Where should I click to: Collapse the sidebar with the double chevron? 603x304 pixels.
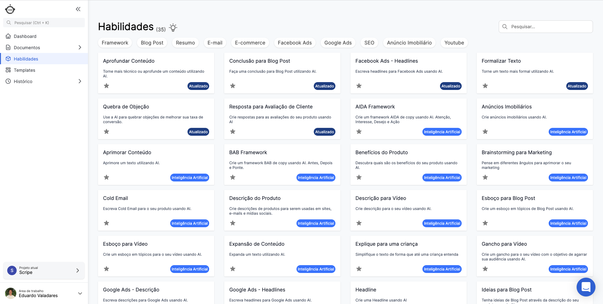coord(78,9)
